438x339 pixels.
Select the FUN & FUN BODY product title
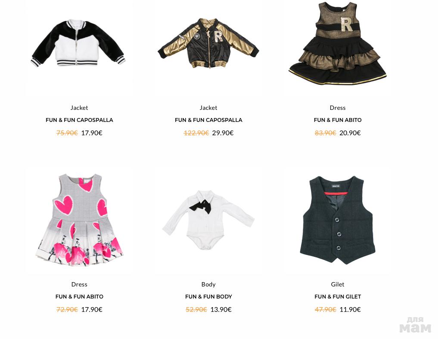[208, 297]
